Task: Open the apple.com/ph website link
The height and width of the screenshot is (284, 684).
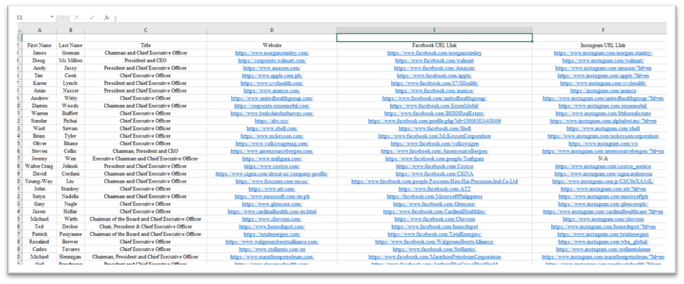Action: pos(271,76)
